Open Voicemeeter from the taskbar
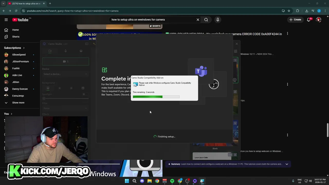This screenshot has height=185, width=329. [165, 181]
